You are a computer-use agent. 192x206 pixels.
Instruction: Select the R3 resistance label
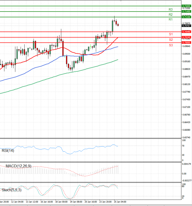tap(171, 9)
